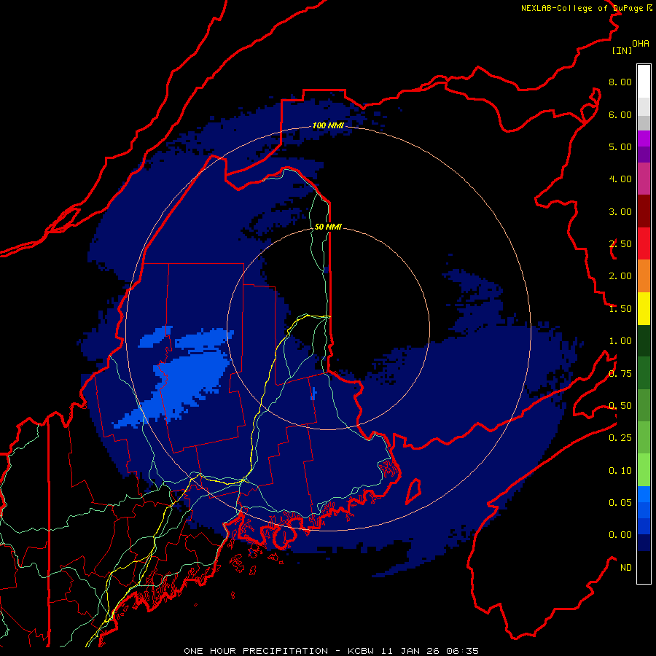Click the 0.00 legend value
The image size is (656, 656).
click(x=620, y=535)
